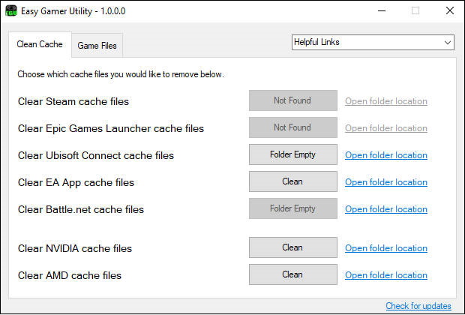Clean the NVIDIA cache files

click(292, 248)
